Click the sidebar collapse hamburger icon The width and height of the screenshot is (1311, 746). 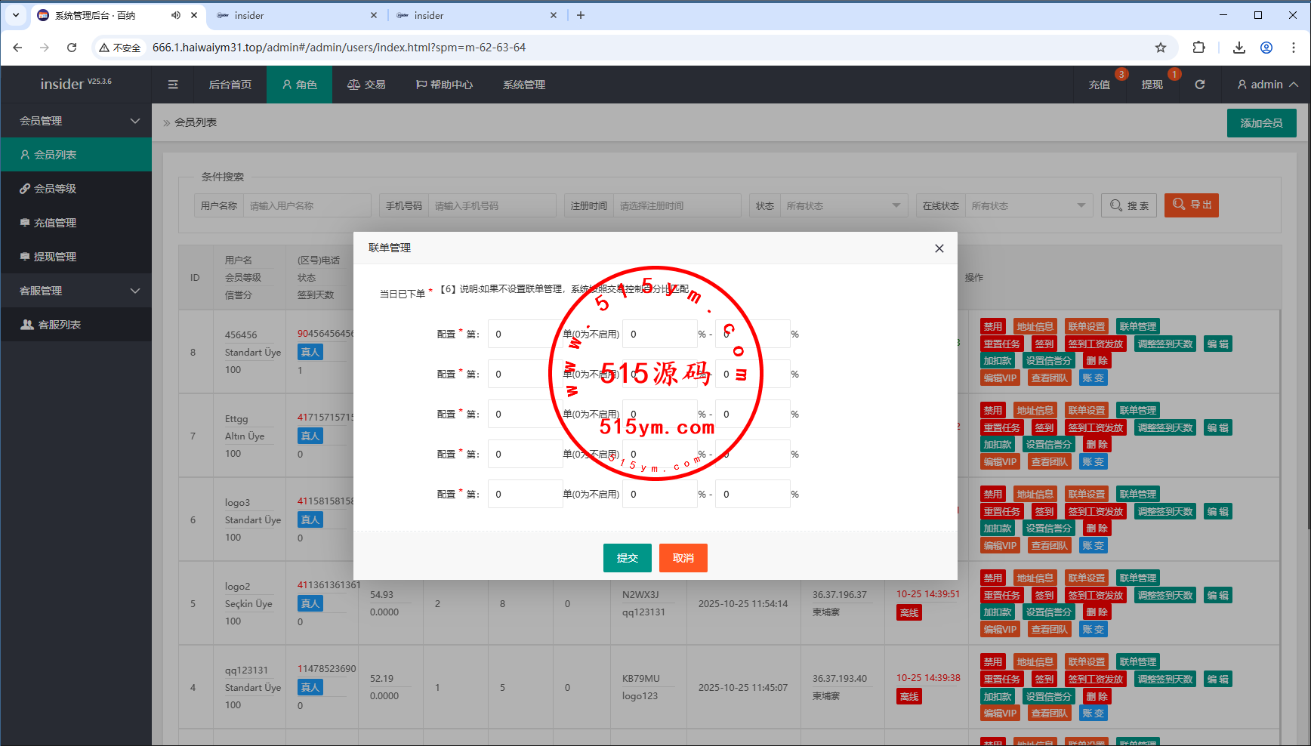point(173,85)
